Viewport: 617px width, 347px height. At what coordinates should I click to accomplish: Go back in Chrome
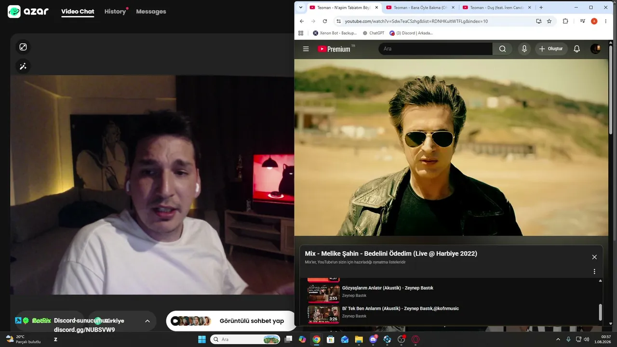pyautogui.click(x=302, y=21)
